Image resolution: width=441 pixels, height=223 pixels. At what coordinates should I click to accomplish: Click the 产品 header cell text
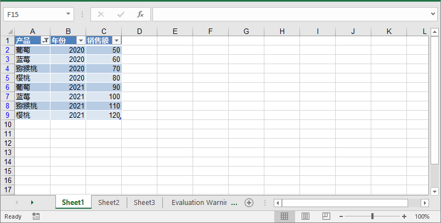point(23,41)
